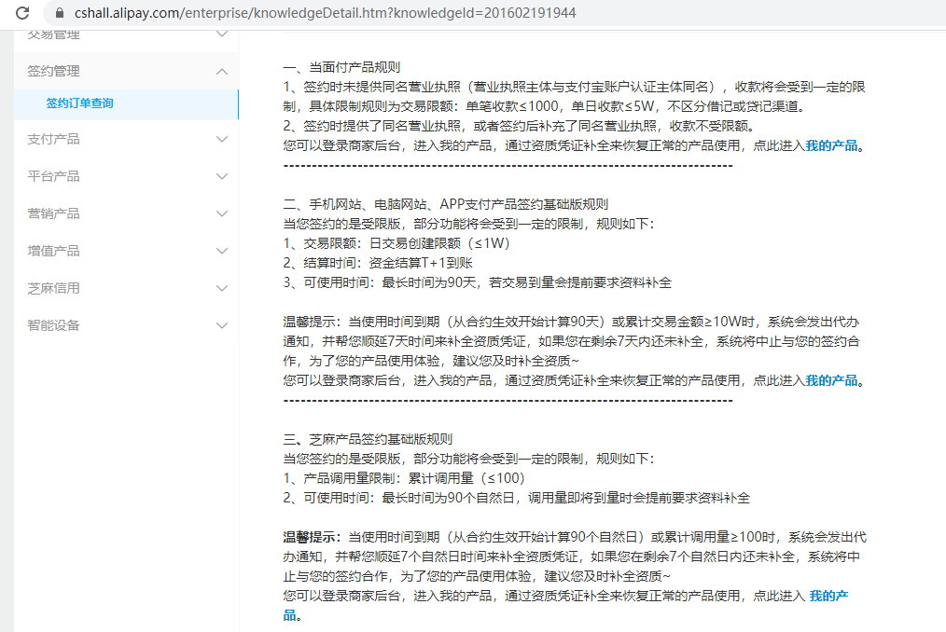Open the 签约订单查询 submenu item
The image size is (946, 632).
pos(79,103)
